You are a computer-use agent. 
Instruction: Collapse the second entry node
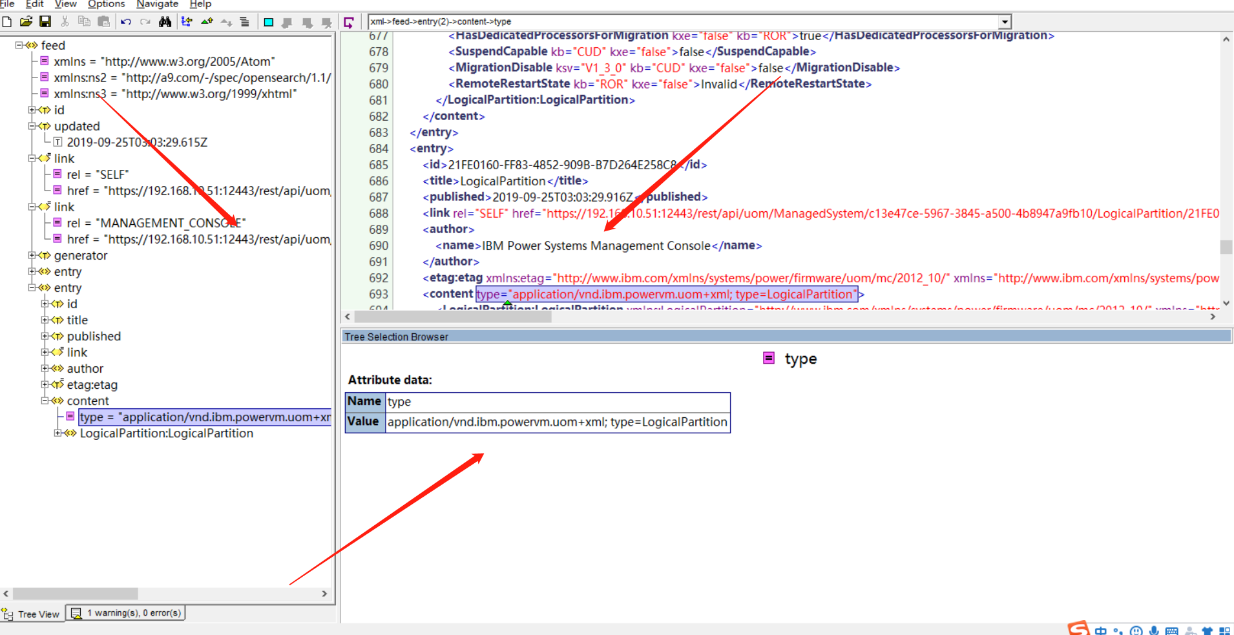tap(32, 287)
